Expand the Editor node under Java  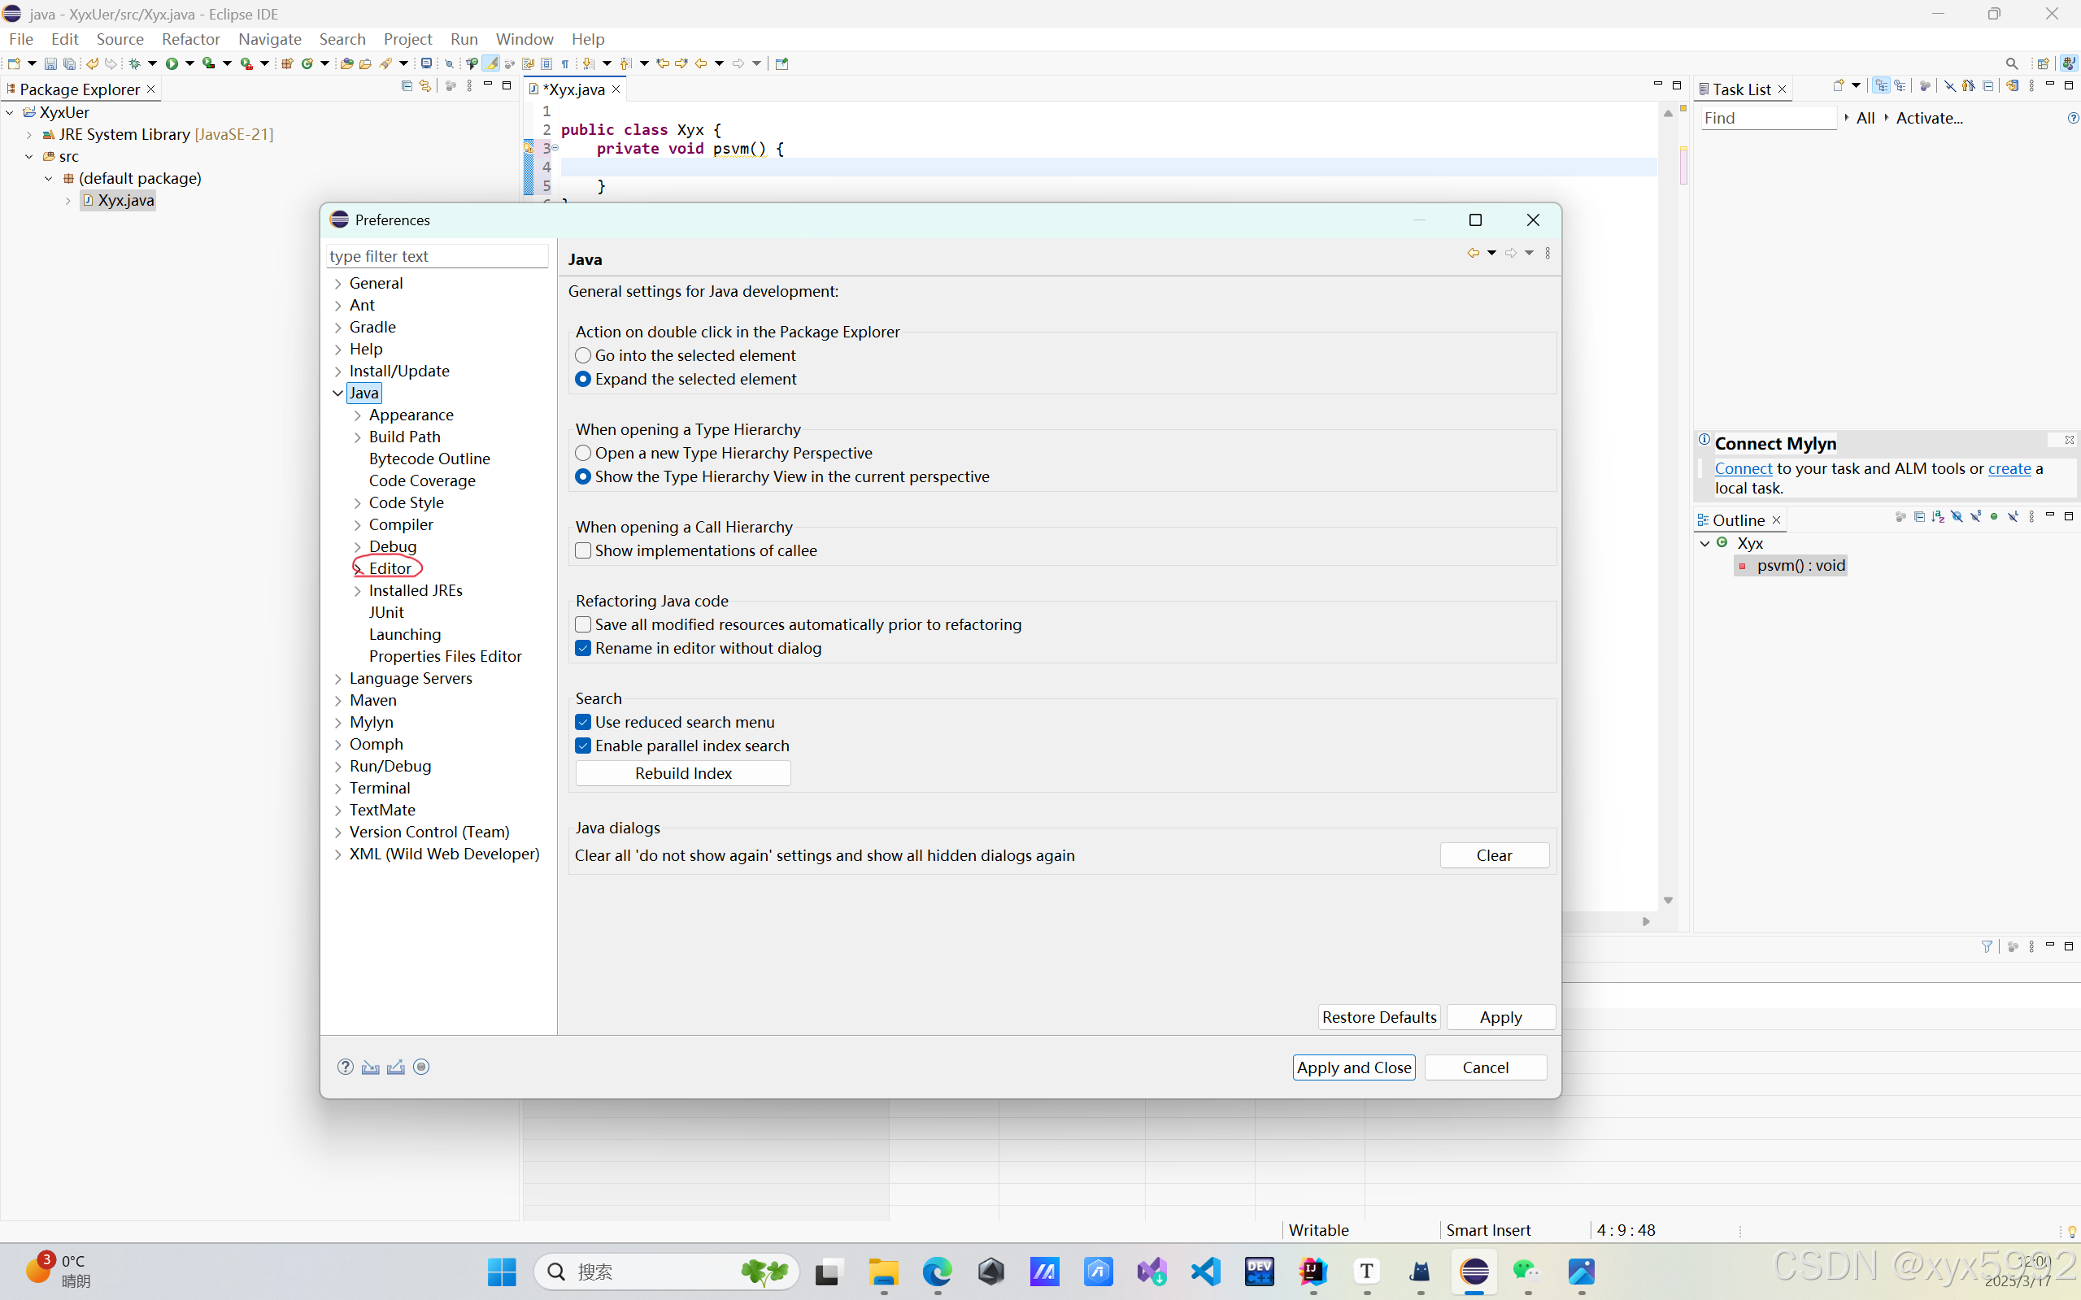tap(358, 568)
